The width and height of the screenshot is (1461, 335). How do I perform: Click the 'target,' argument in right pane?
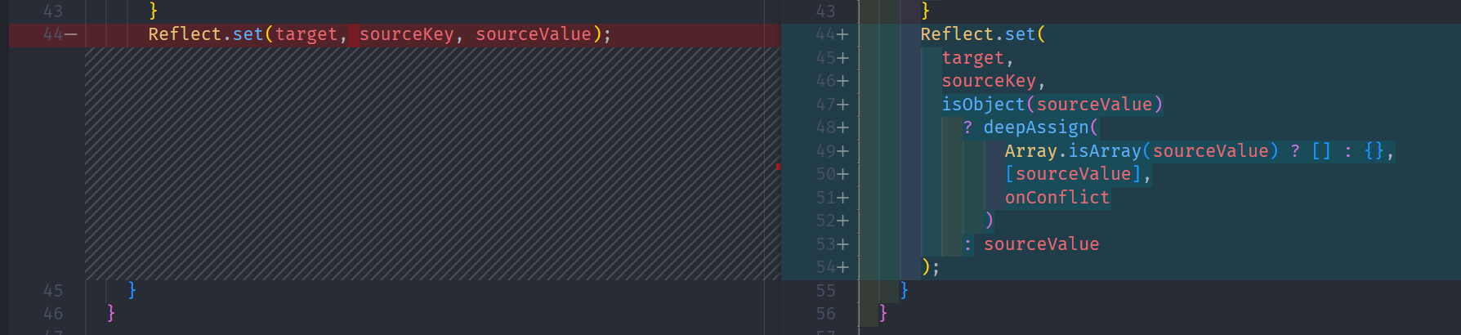(x=978, y=58)
